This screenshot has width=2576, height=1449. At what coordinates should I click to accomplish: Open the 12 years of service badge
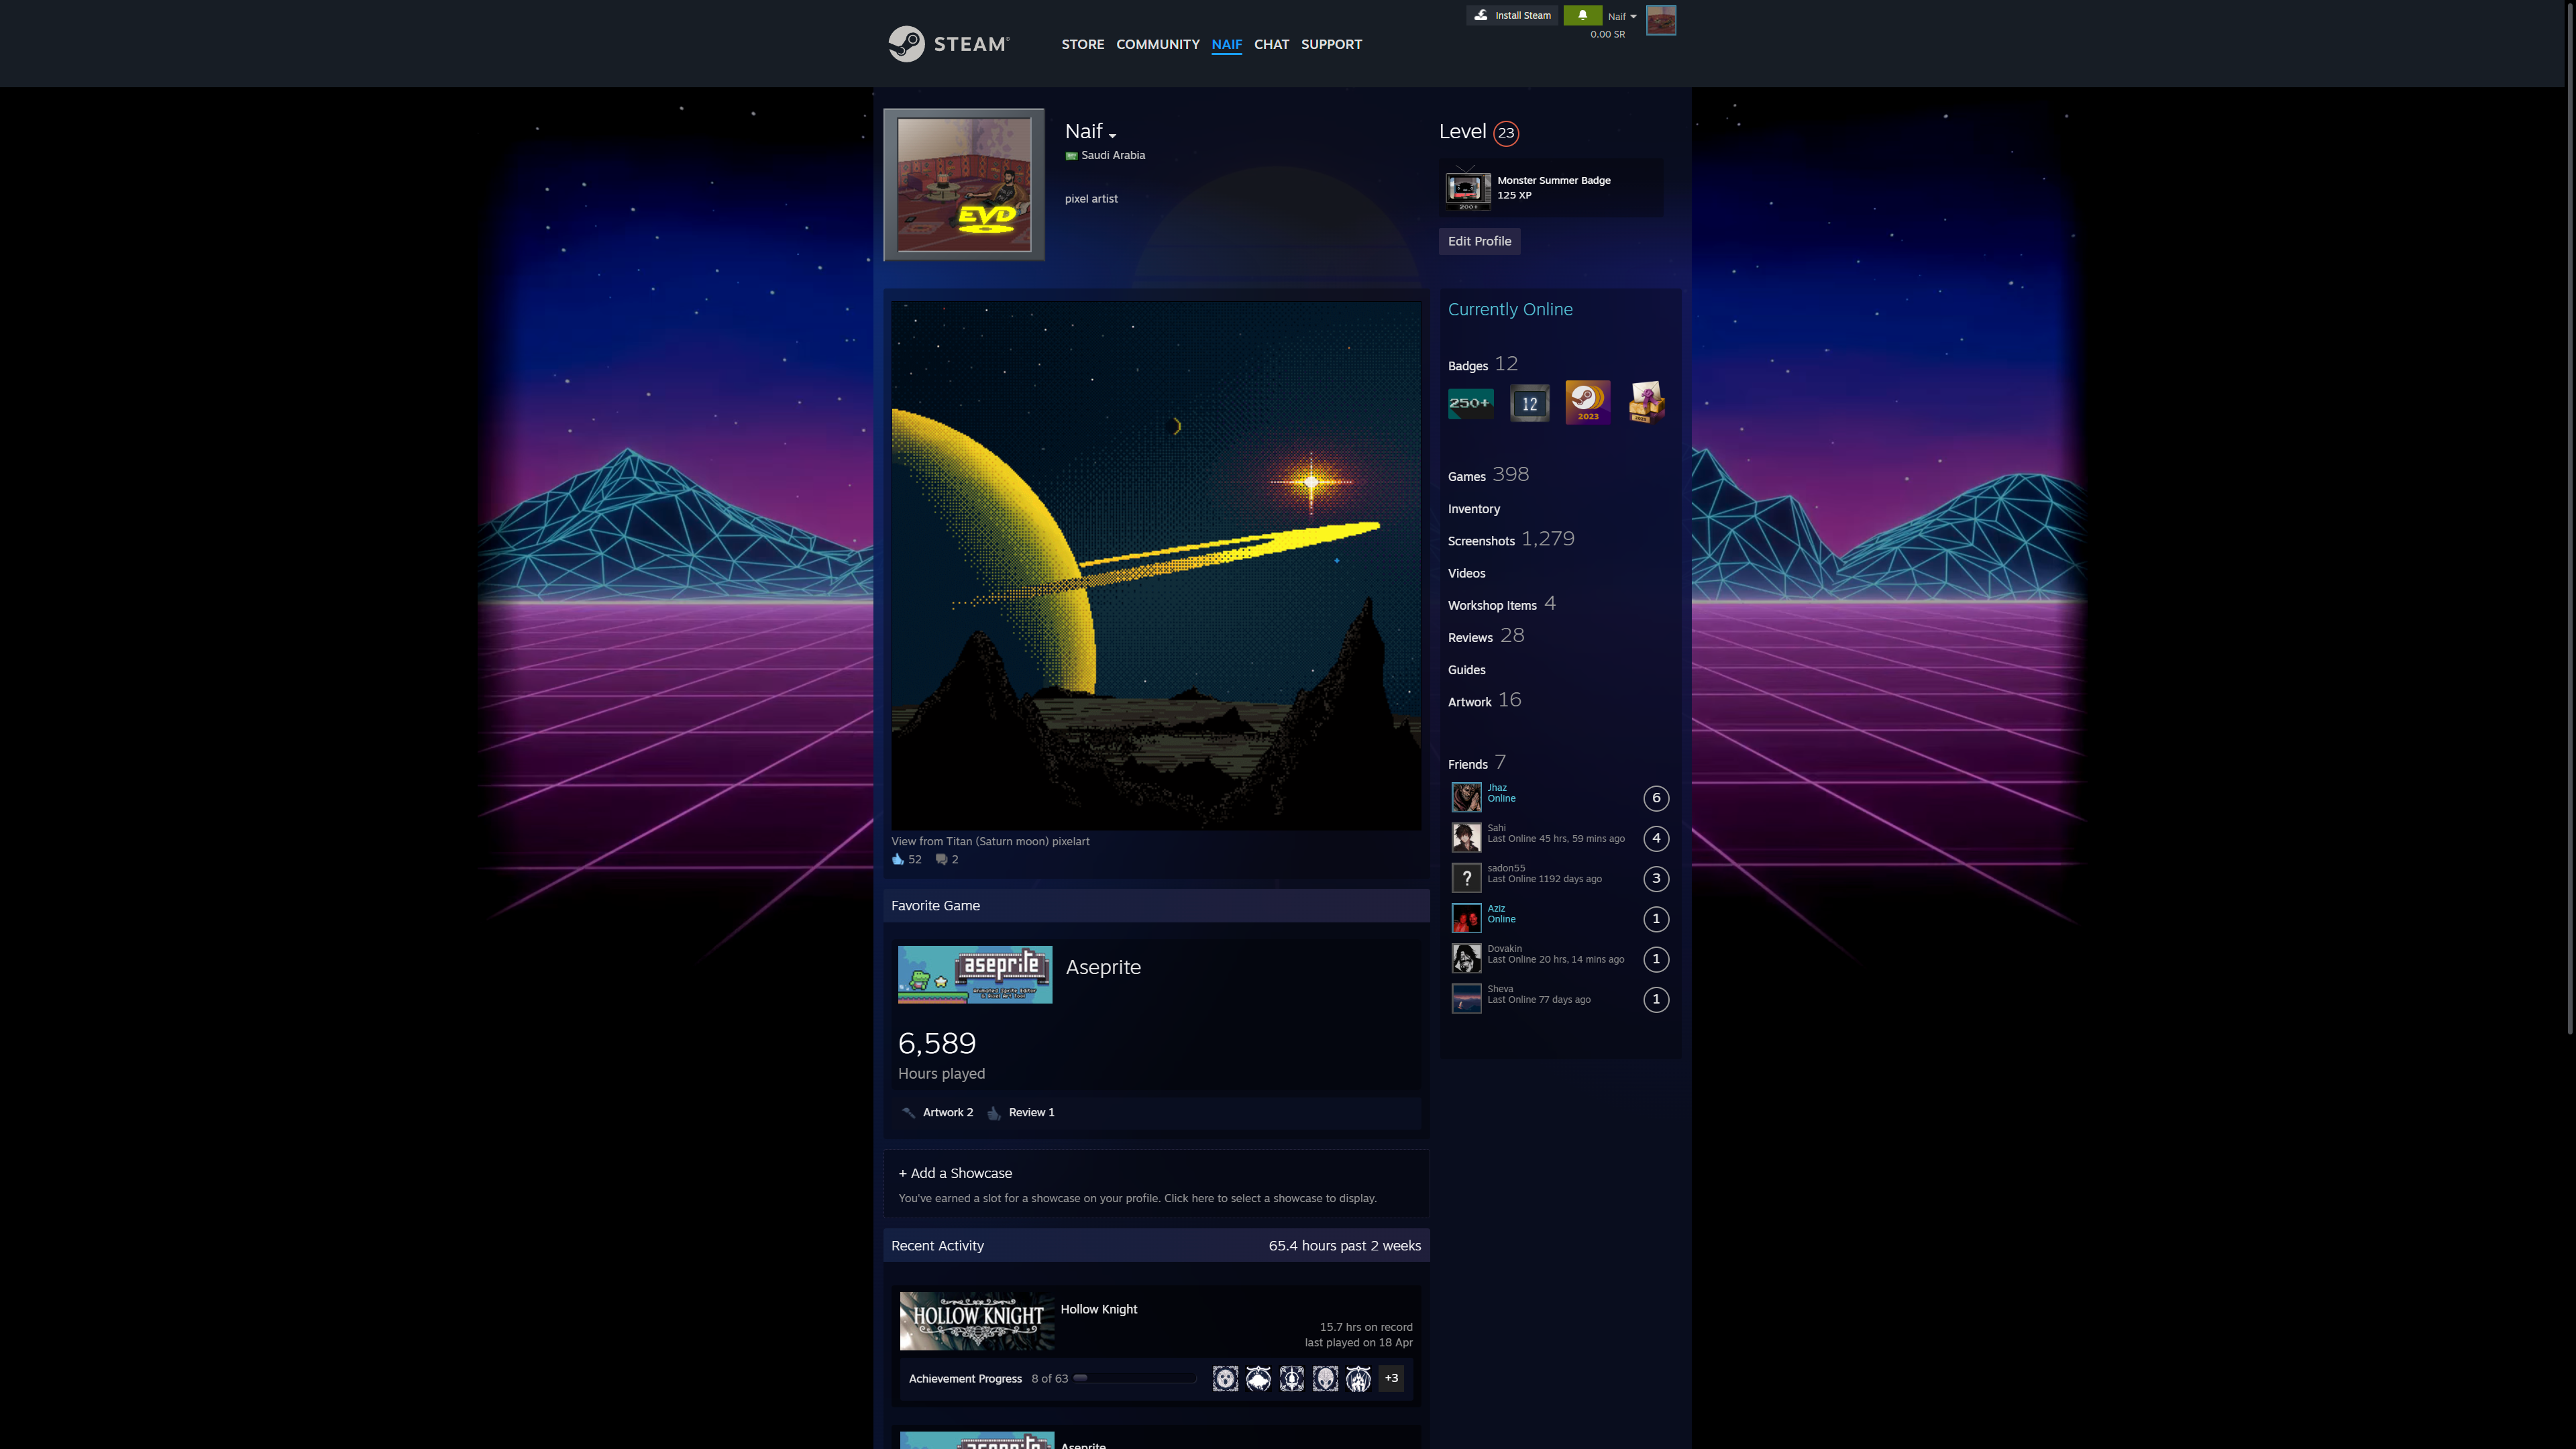1529,403
